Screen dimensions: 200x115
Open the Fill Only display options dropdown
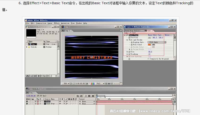(x=157, y=42)
